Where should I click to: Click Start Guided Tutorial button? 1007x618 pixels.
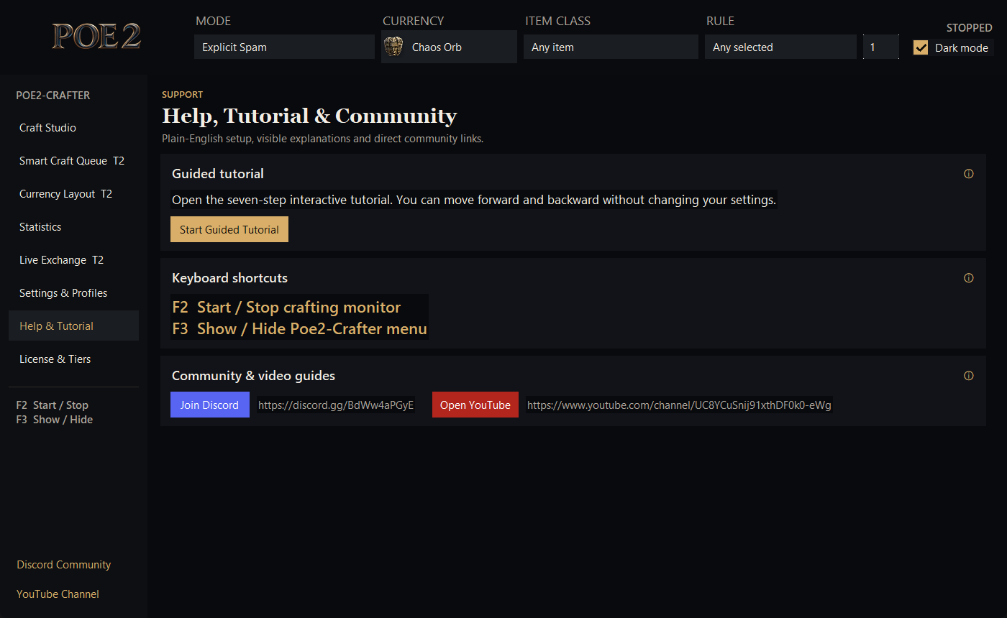229,229
